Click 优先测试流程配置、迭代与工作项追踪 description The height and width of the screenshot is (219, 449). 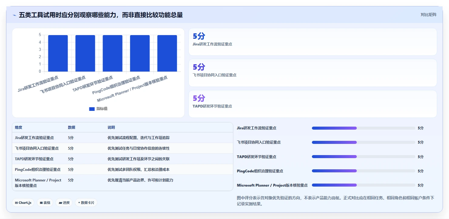pos(139,138)
